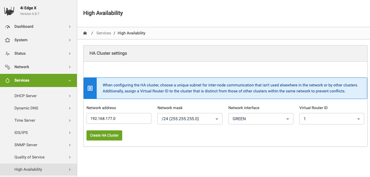Click the Services droplet icon
370x177 pixels.
point(8,80)
